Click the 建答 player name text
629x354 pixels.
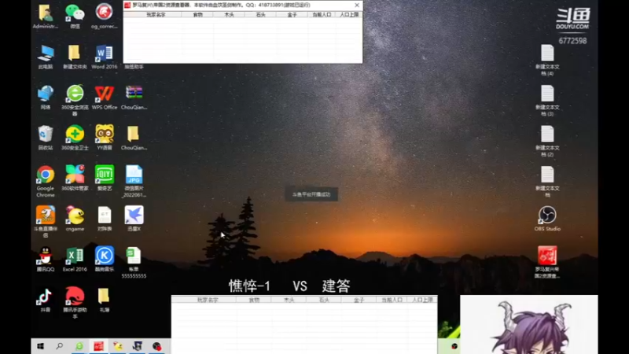pyautogui.click(x=337, y=286)
